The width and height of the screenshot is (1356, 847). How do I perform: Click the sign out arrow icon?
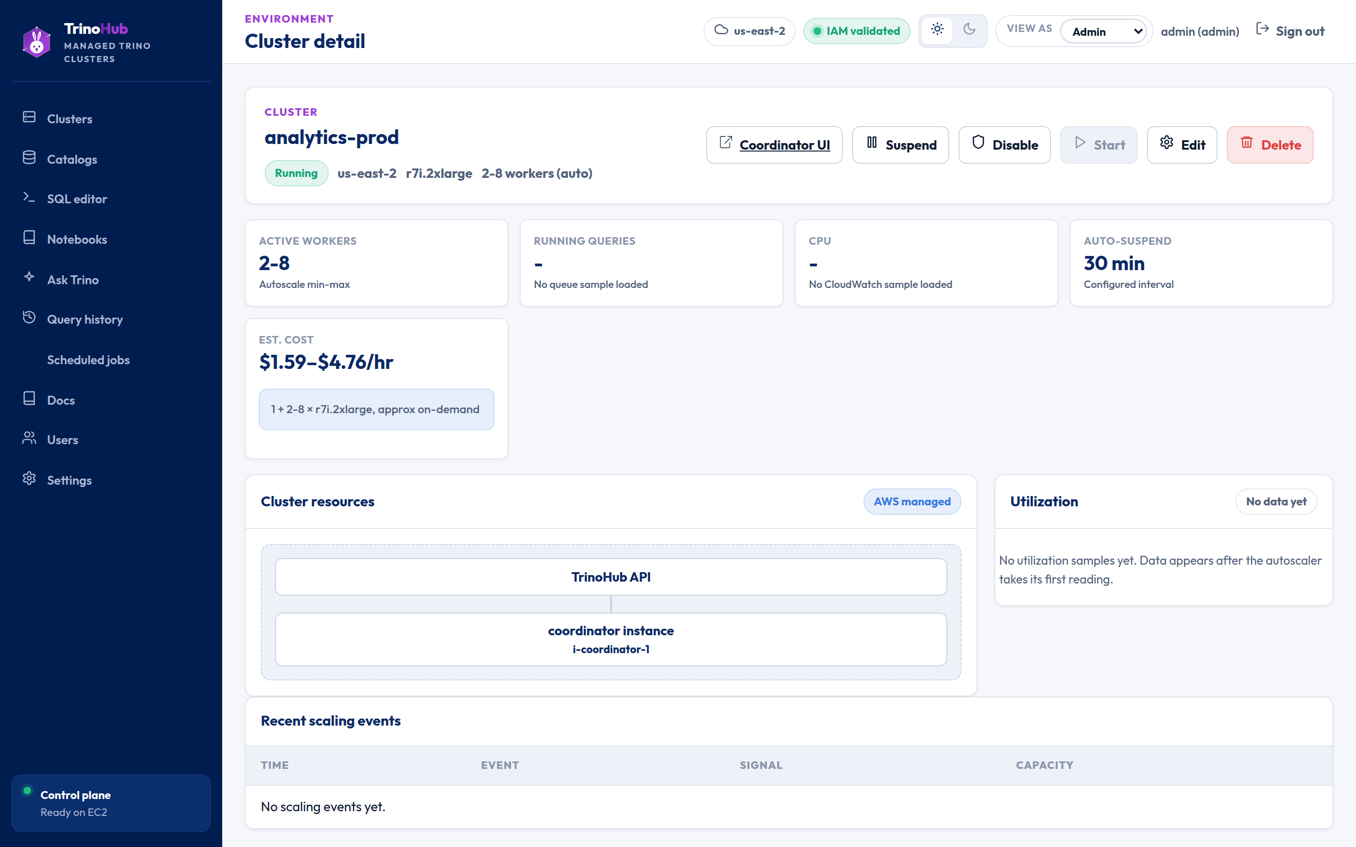(x=1262, y=29)
